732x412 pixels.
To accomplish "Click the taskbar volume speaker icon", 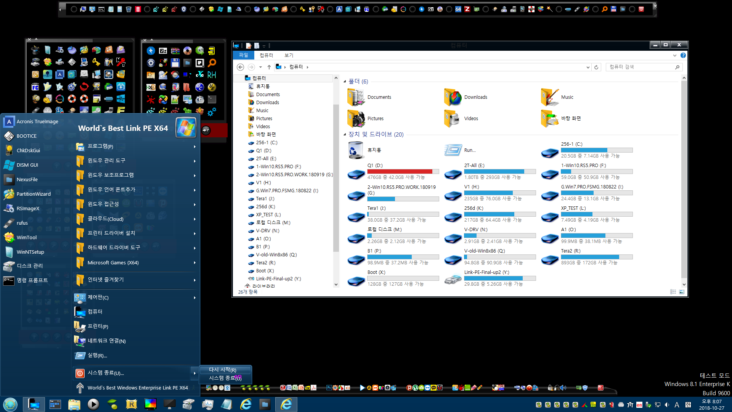I will [667, 405].
